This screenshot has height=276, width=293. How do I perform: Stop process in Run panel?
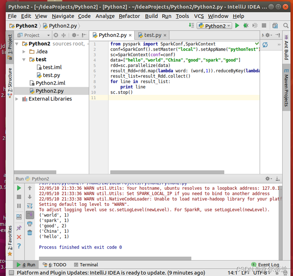coord(19,197)
